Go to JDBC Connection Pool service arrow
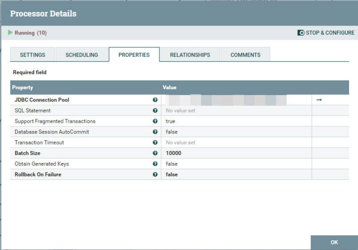The width and height of the screenshot is (358, 250). 319,100
